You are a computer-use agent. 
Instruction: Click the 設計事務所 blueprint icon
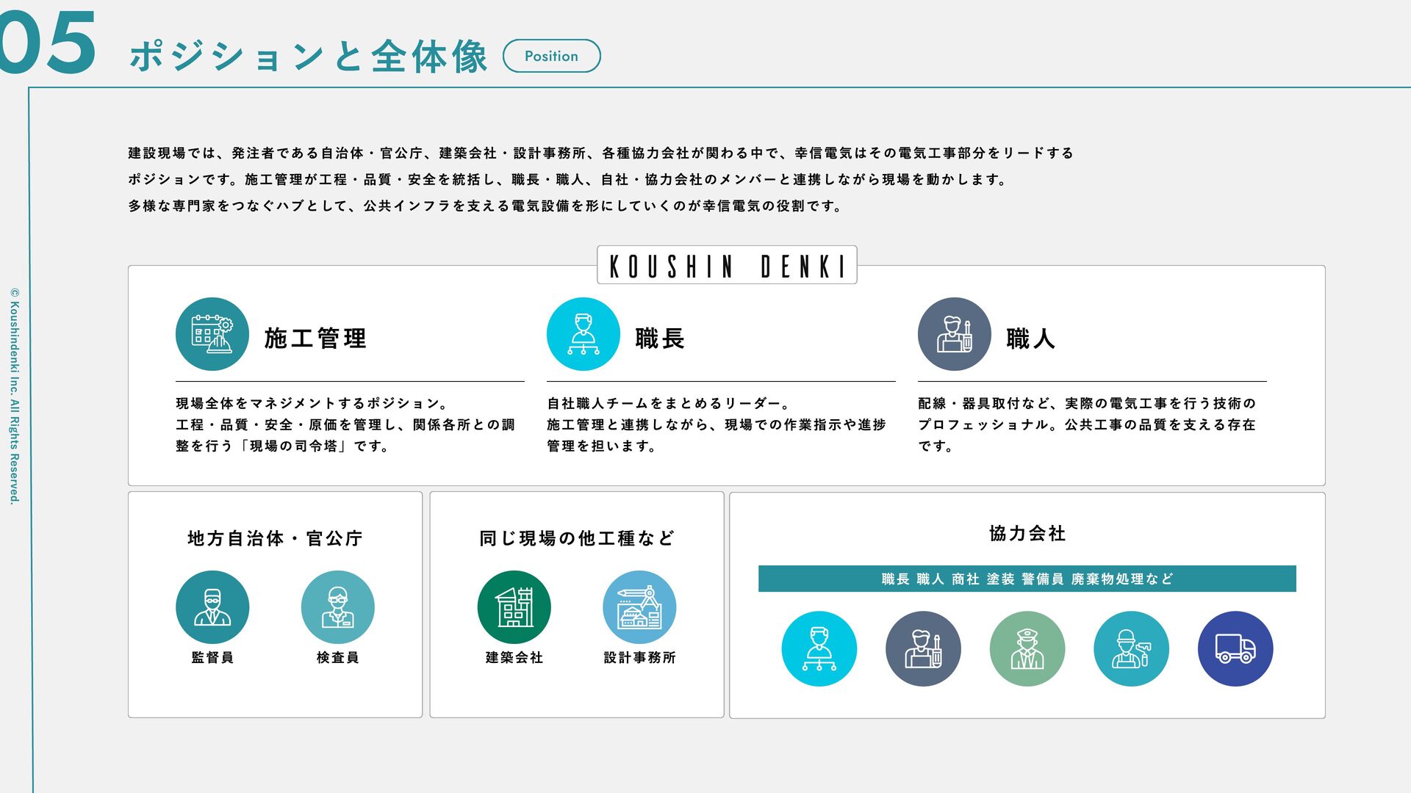click(x=639, y=607)
